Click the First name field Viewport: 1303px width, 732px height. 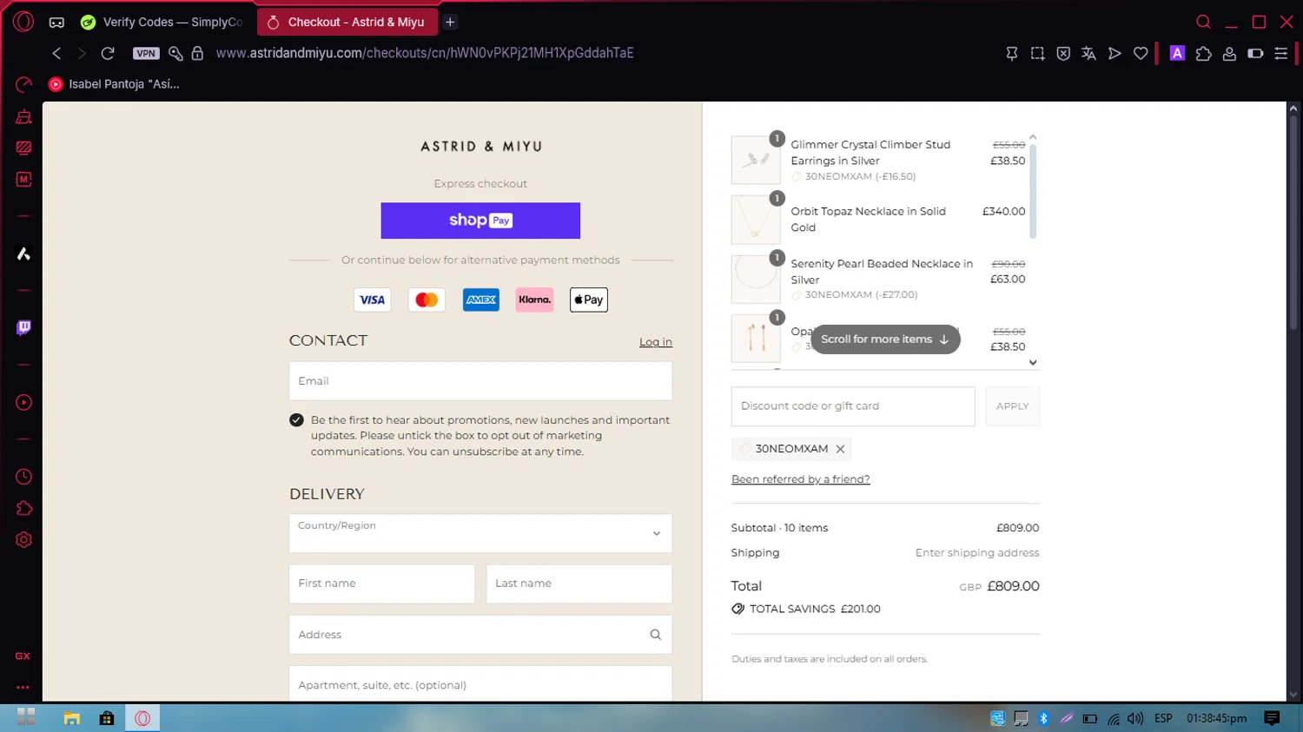(382, 584)
